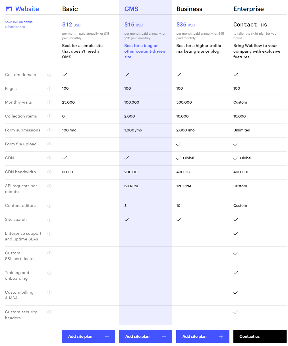
Task: Click Save 15% on annual subscriptions link
Action: click(19, 24)
